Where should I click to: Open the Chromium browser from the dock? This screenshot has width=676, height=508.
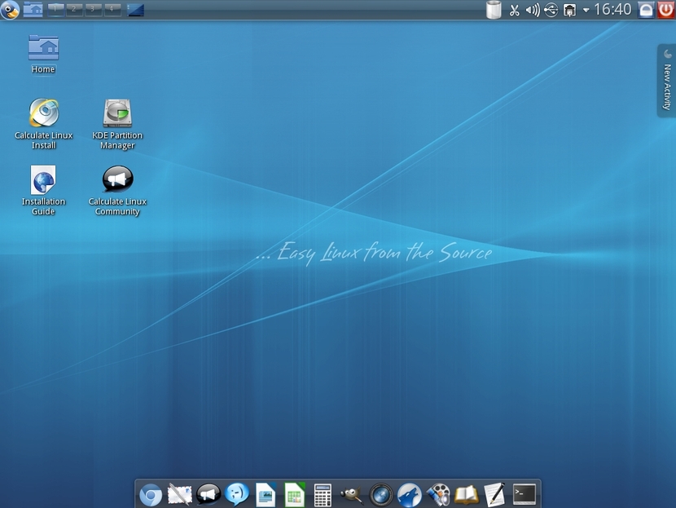pyautogui.click(x=151, y=494)
